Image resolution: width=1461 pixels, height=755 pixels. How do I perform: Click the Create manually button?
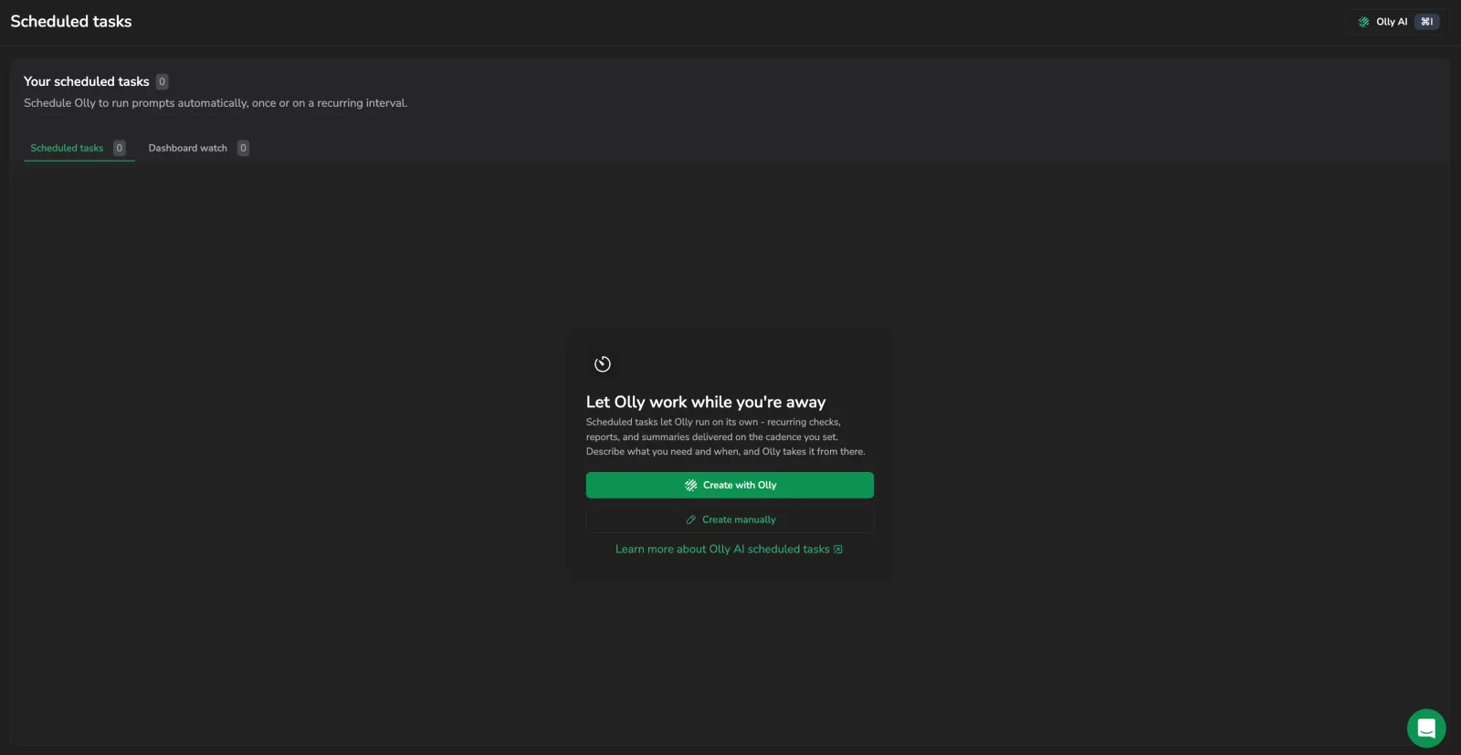pos(730,519)
